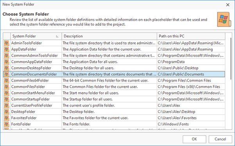The image size is (235, 146).
Task: Click the vertical scrollbar of the list
Action: 231,59
